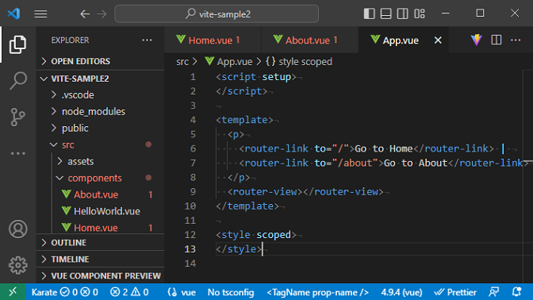The image size is (533, 300).
Task: Click 4.9.4 (vue) version status
Action: coord(401,292)
